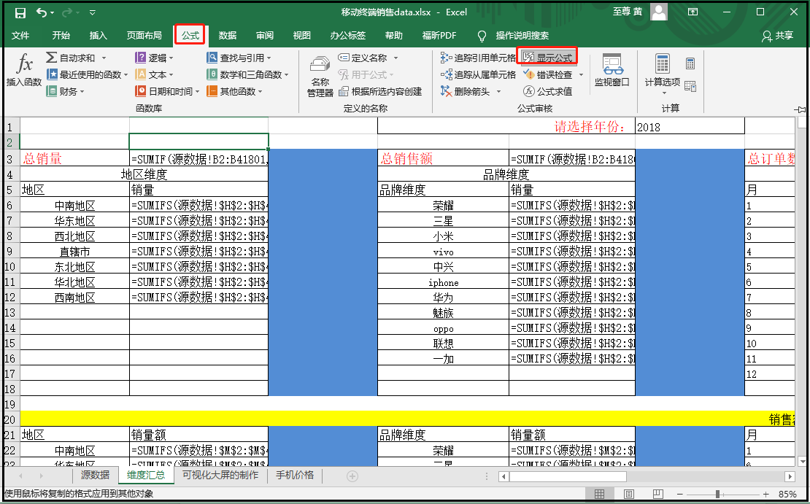810x504 pixels.
Task: Switch to the 数据 ribbon tab
Action: (227, 36)
